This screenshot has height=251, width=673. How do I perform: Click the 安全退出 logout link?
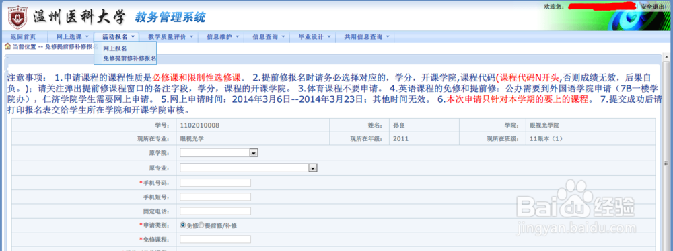tap(652, 7)
